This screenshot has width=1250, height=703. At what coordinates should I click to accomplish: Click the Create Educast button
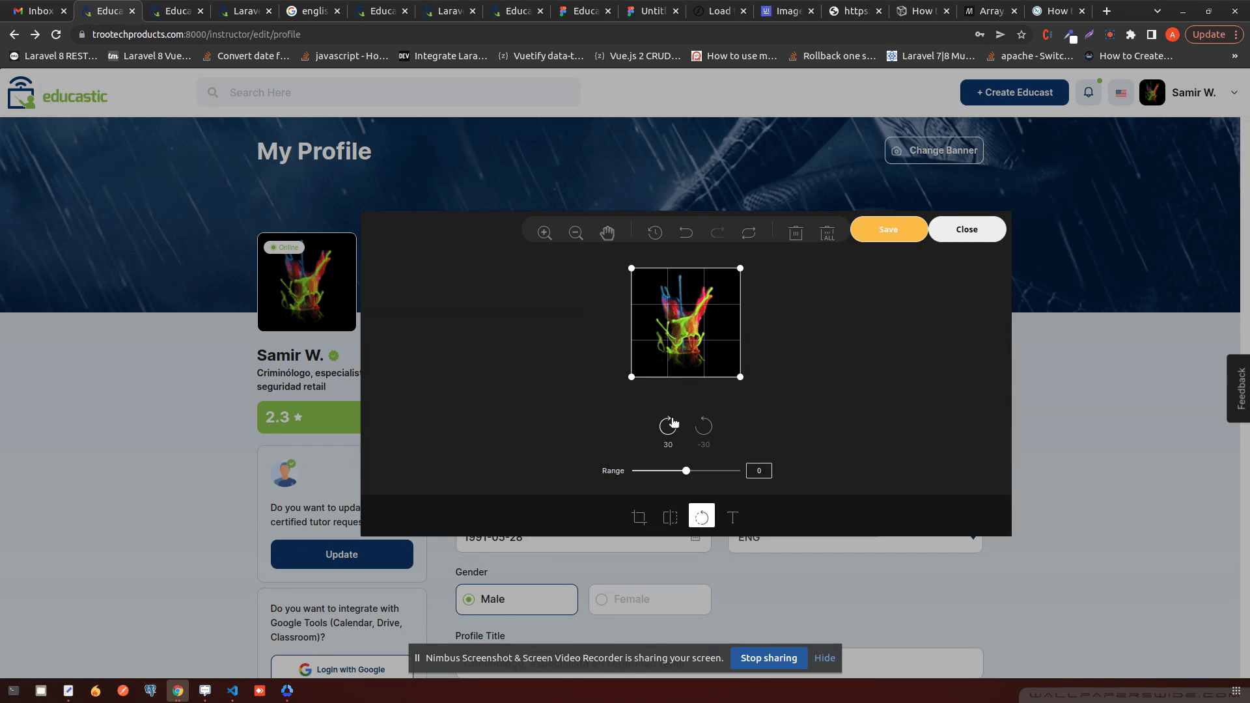click(1014, 92)
